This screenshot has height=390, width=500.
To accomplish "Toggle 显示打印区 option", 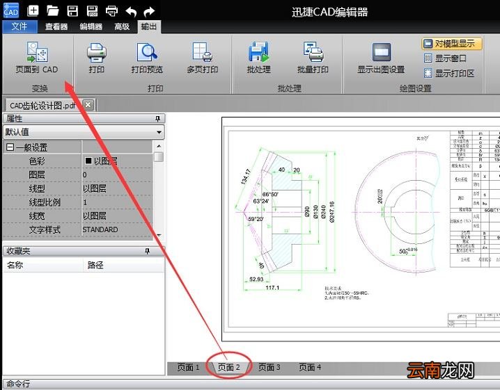I will click(449, 73).
